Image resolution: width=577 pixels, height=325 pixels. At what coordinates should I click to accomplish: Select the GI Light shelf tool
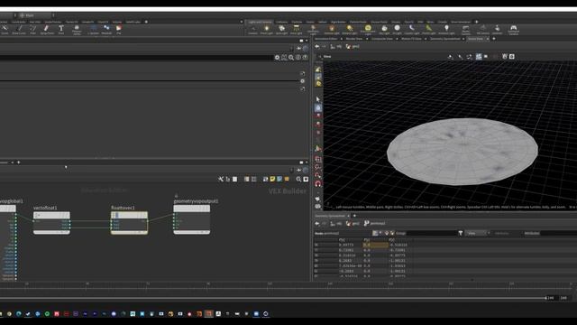click(397, 30)
